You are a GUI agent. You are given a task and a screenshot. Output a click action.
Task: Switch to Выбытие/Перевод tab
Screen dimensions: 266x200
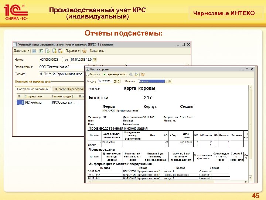pos(69,89)
